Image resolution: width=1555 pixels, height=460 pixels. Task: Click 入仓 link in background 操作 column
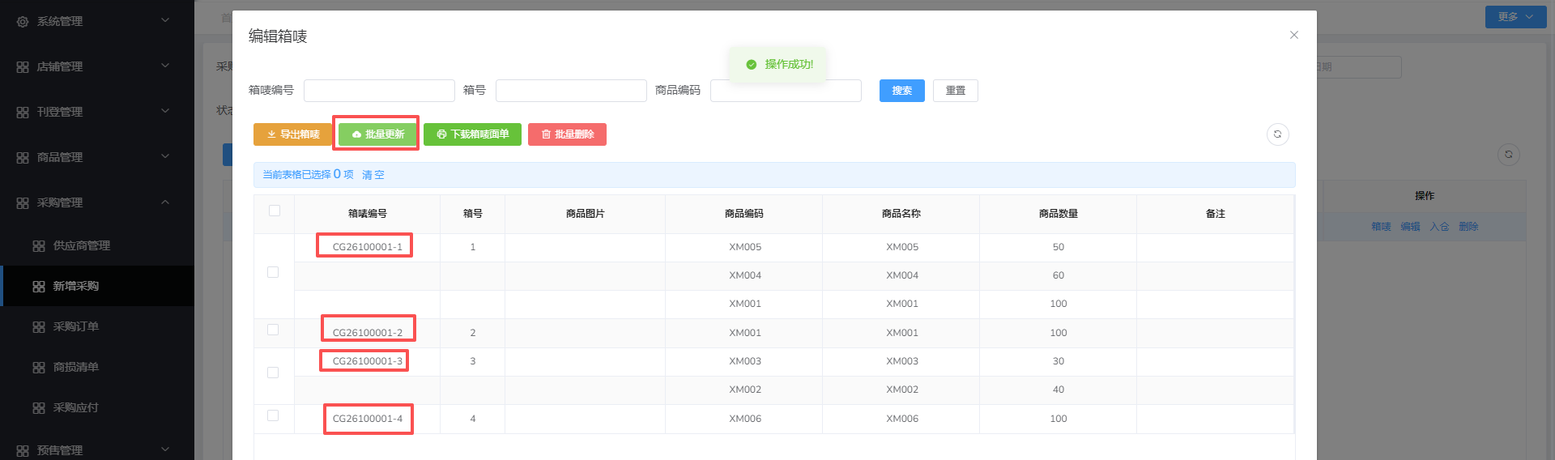(x=1439, y=227)
